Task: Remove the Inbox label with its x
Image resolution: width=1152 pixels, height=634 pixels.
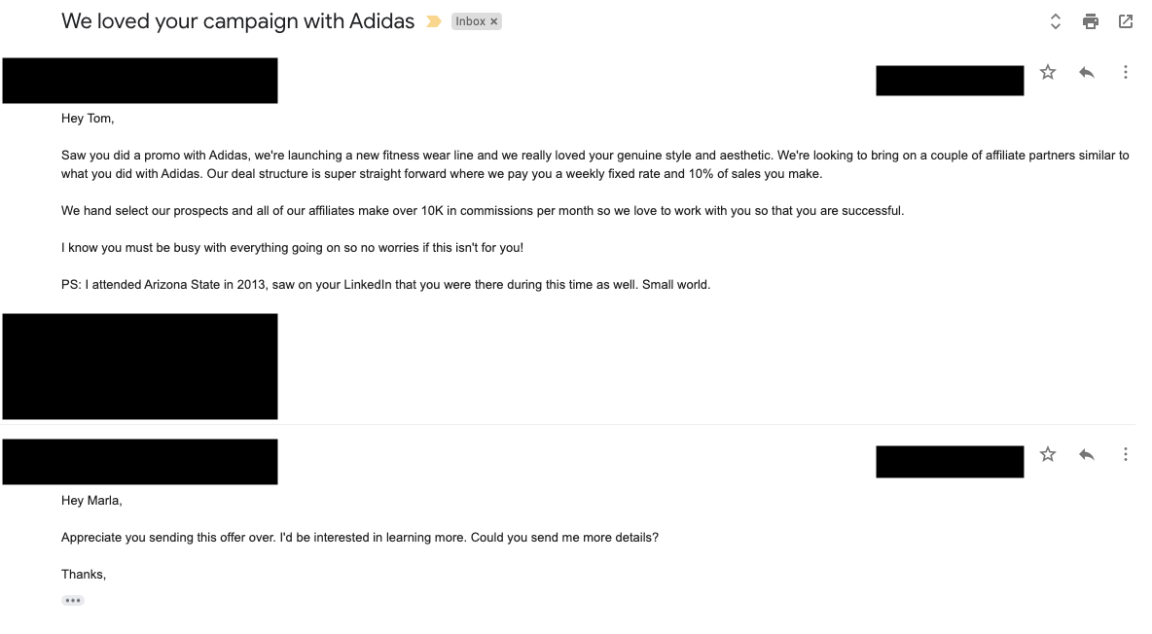Action: point(494,22)
